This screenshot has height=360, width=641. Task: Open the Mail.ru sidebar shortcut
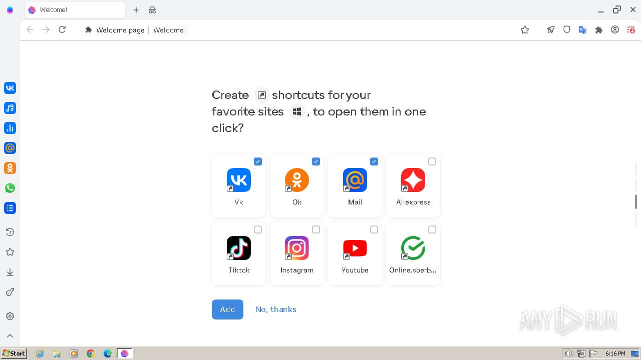click(10, 148)
